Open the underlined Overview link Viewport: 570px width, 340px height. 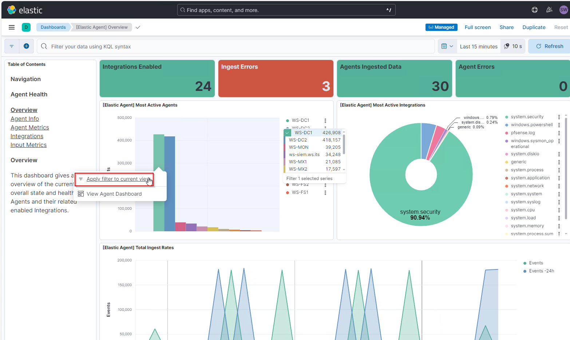pos(24,110)
